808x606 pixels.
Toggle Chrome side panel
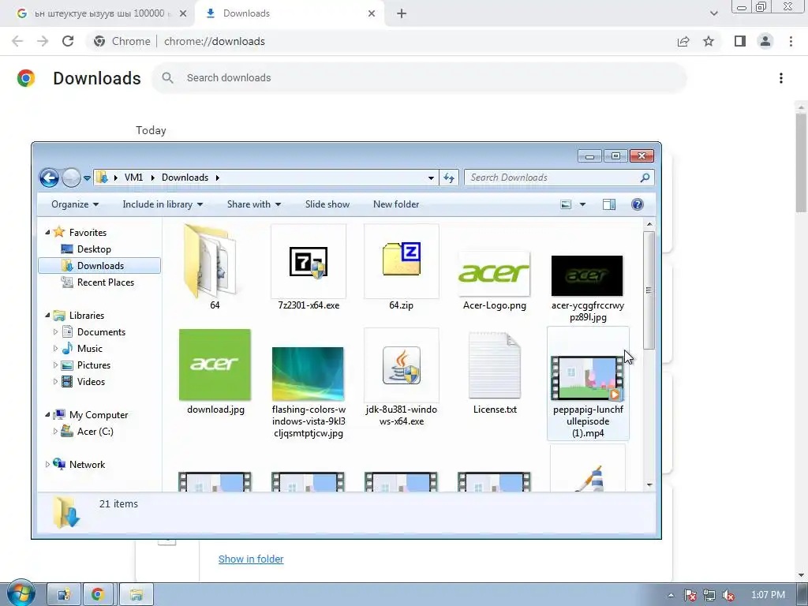(x=740, y=41)
